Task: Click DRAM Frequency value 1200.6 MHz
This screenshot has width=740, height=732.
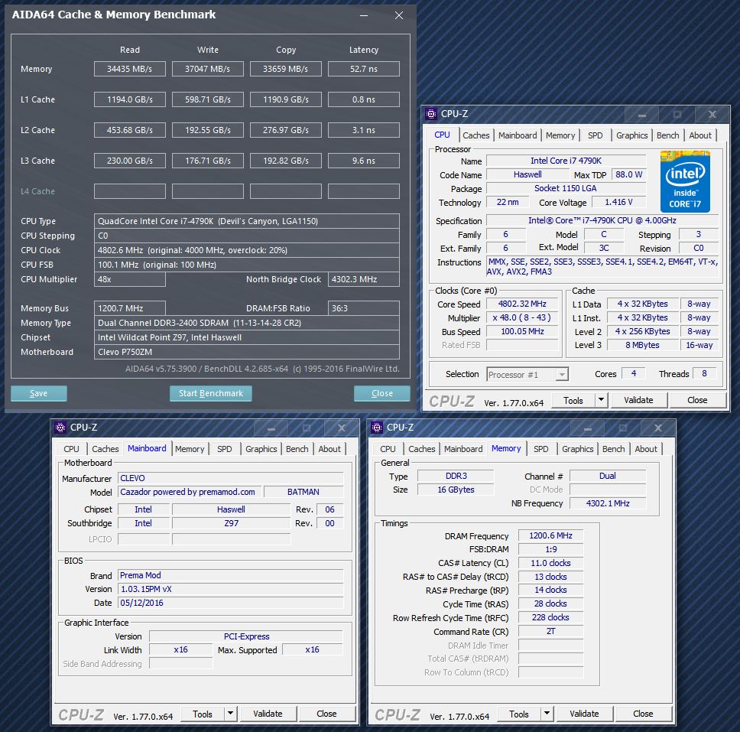Action: click(x=550, y=535)
